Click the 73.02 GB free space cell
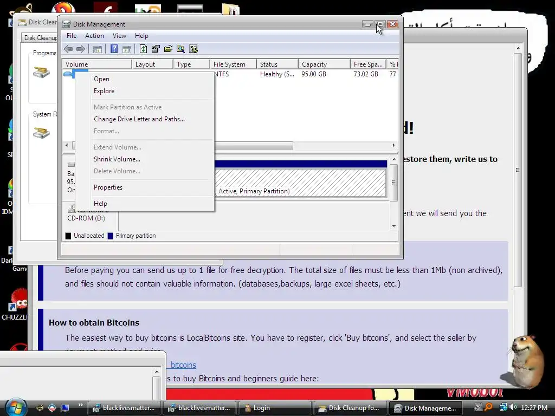 366,74
